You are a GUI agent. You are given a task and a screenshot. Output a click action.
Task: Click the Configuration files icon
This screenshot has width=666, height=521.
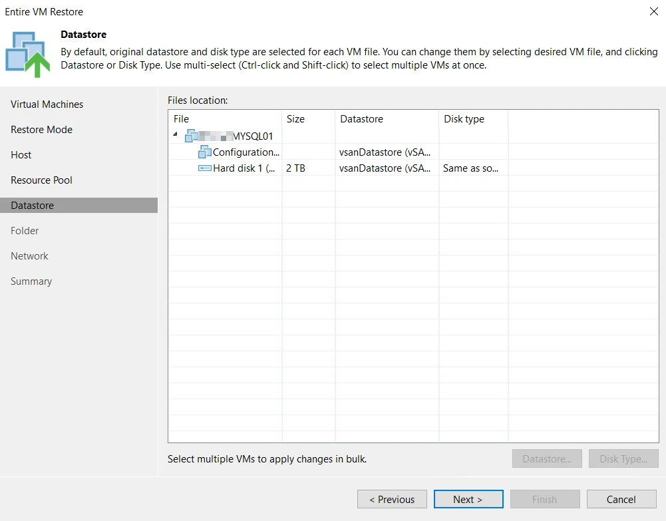pyautogui.click(x=205, y=152)
